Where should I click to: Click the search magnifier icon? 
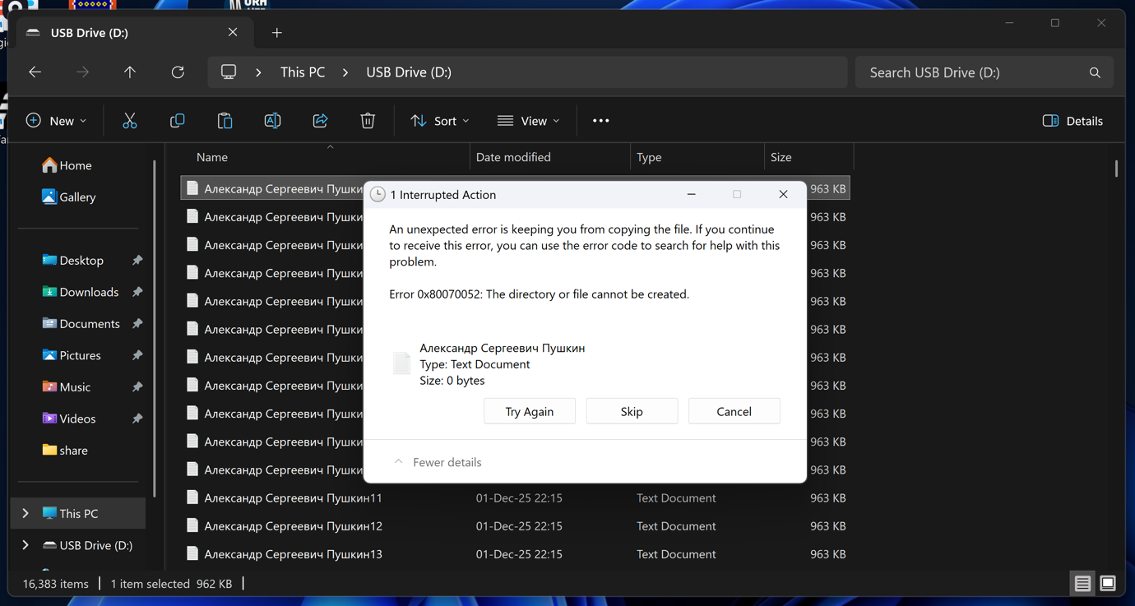1095,72
